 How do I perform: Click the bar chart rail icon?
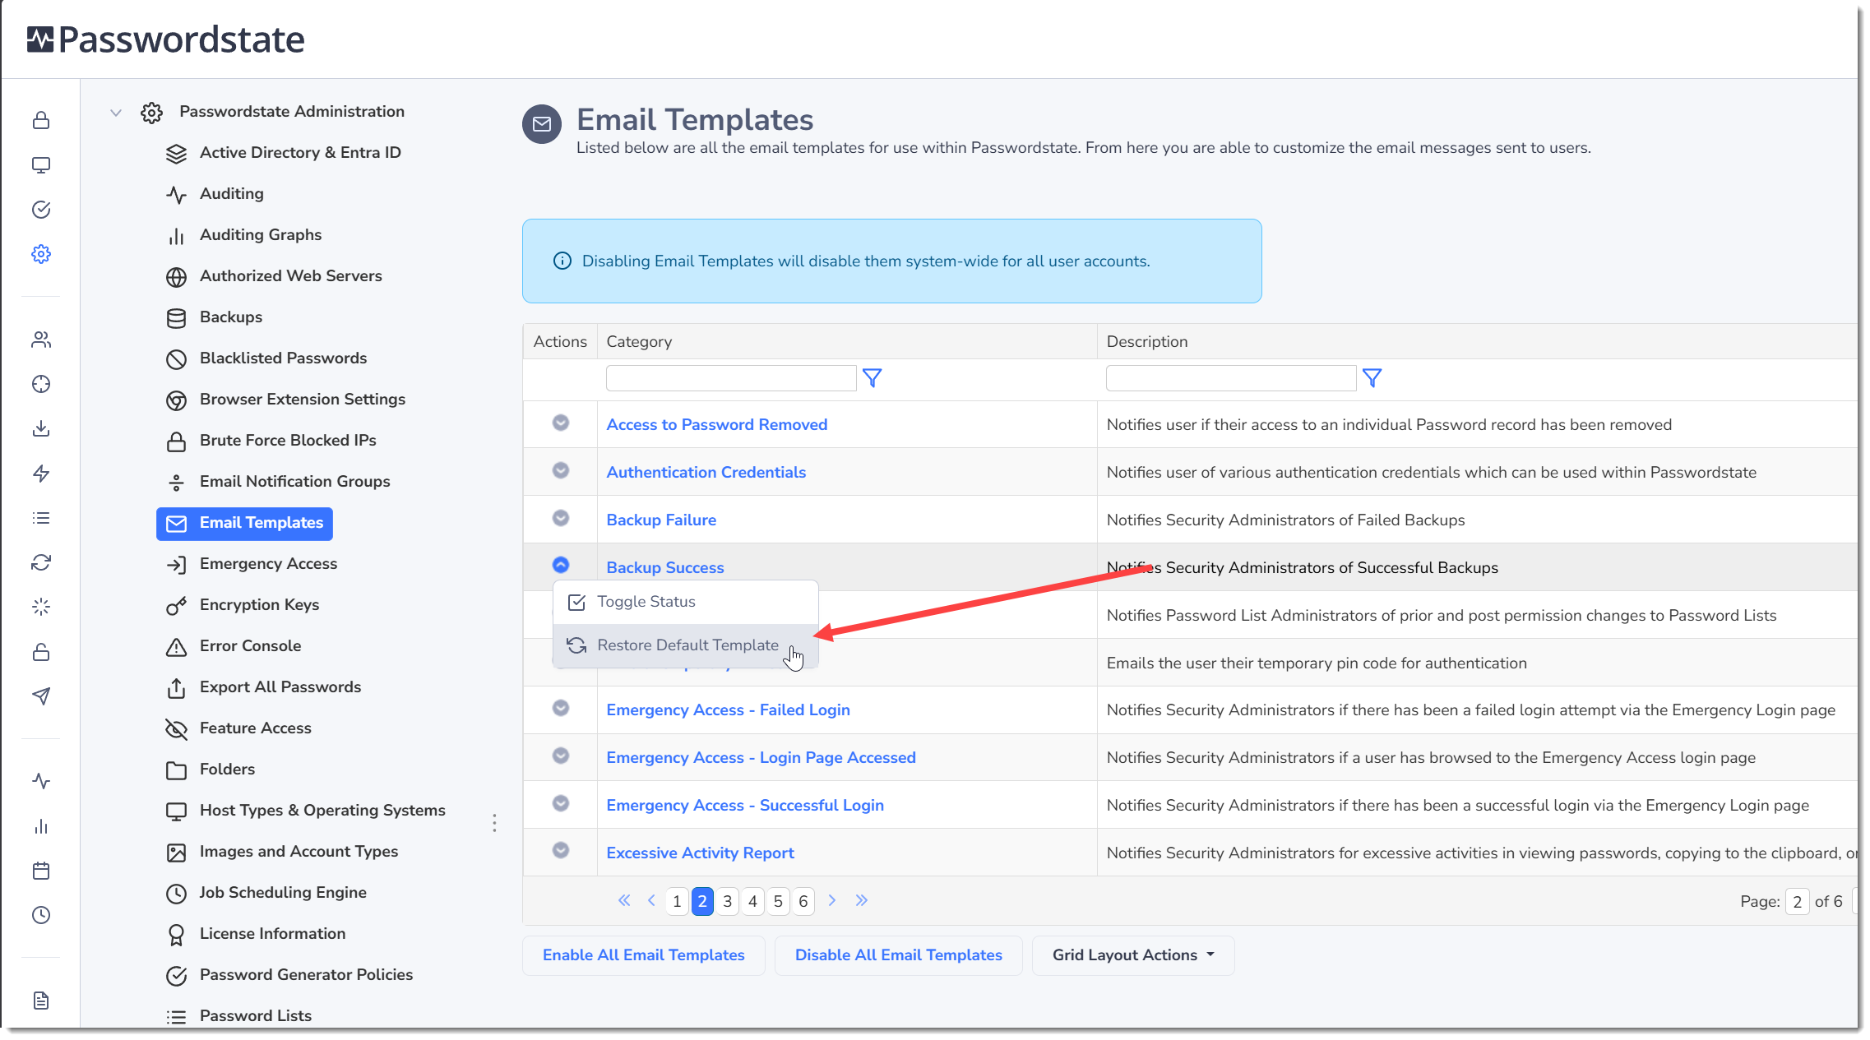pyautogui.click(x=41, y=826)
